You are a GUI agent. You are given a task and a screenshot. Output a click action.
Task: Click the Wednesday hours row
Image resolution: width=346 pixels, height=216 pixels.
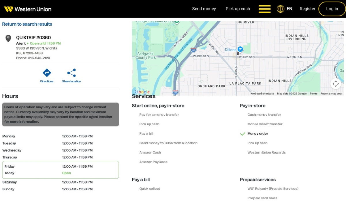pos(61,150)
